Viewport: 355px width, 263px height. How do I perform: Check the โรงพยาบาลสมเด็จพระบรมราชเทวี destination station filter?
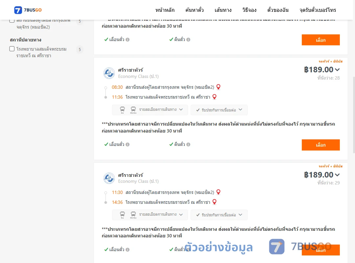[12, 49]
